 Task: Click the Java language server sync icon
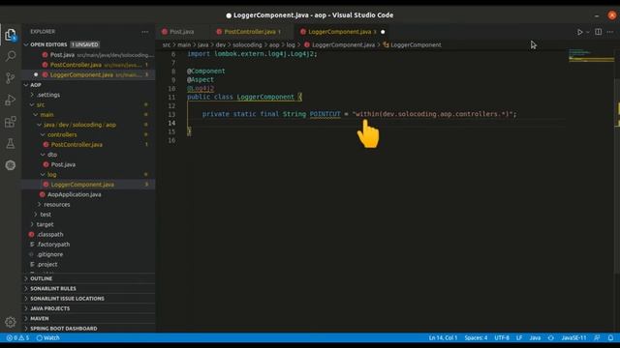[551, 337]
